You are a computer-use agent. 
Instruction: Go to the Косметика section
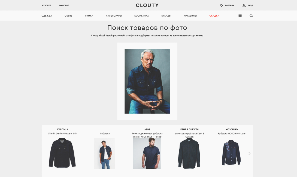coord(142,16)
